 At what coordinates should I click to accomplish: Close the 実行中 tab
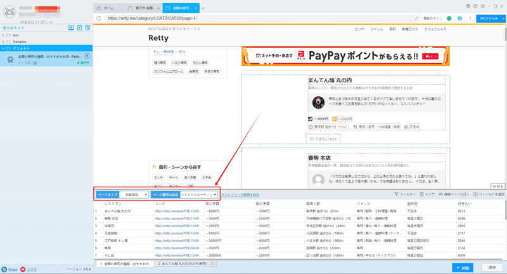[158, 8]
